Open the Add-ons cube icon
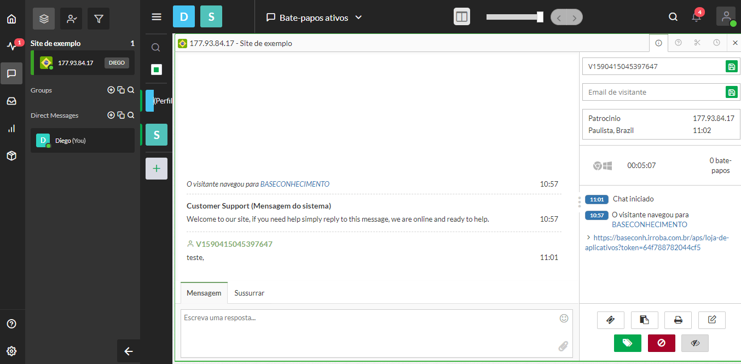 11,156
